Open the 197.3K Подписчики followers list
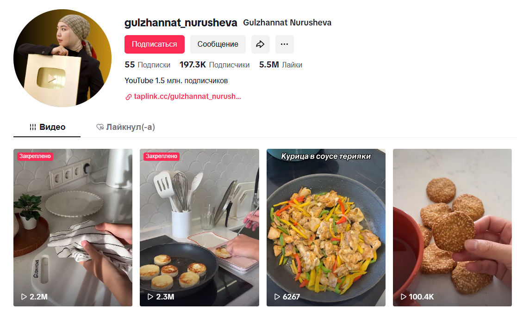Viewport: 517px width, 311px height. [214, 65]
